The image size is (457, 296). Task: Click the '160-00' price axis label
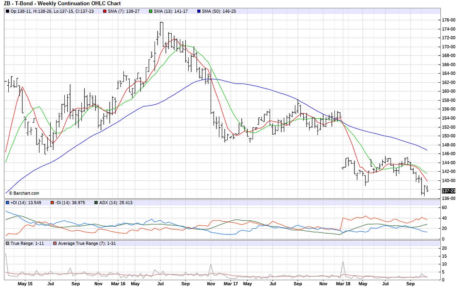pyautogui.click(x=449, y=91)
